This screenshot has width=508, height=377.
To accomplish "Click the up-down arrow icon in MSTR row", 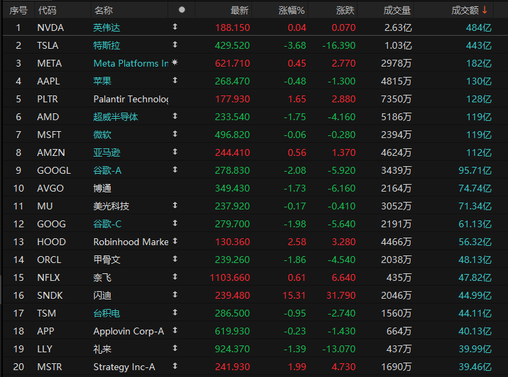I will 175,365.
